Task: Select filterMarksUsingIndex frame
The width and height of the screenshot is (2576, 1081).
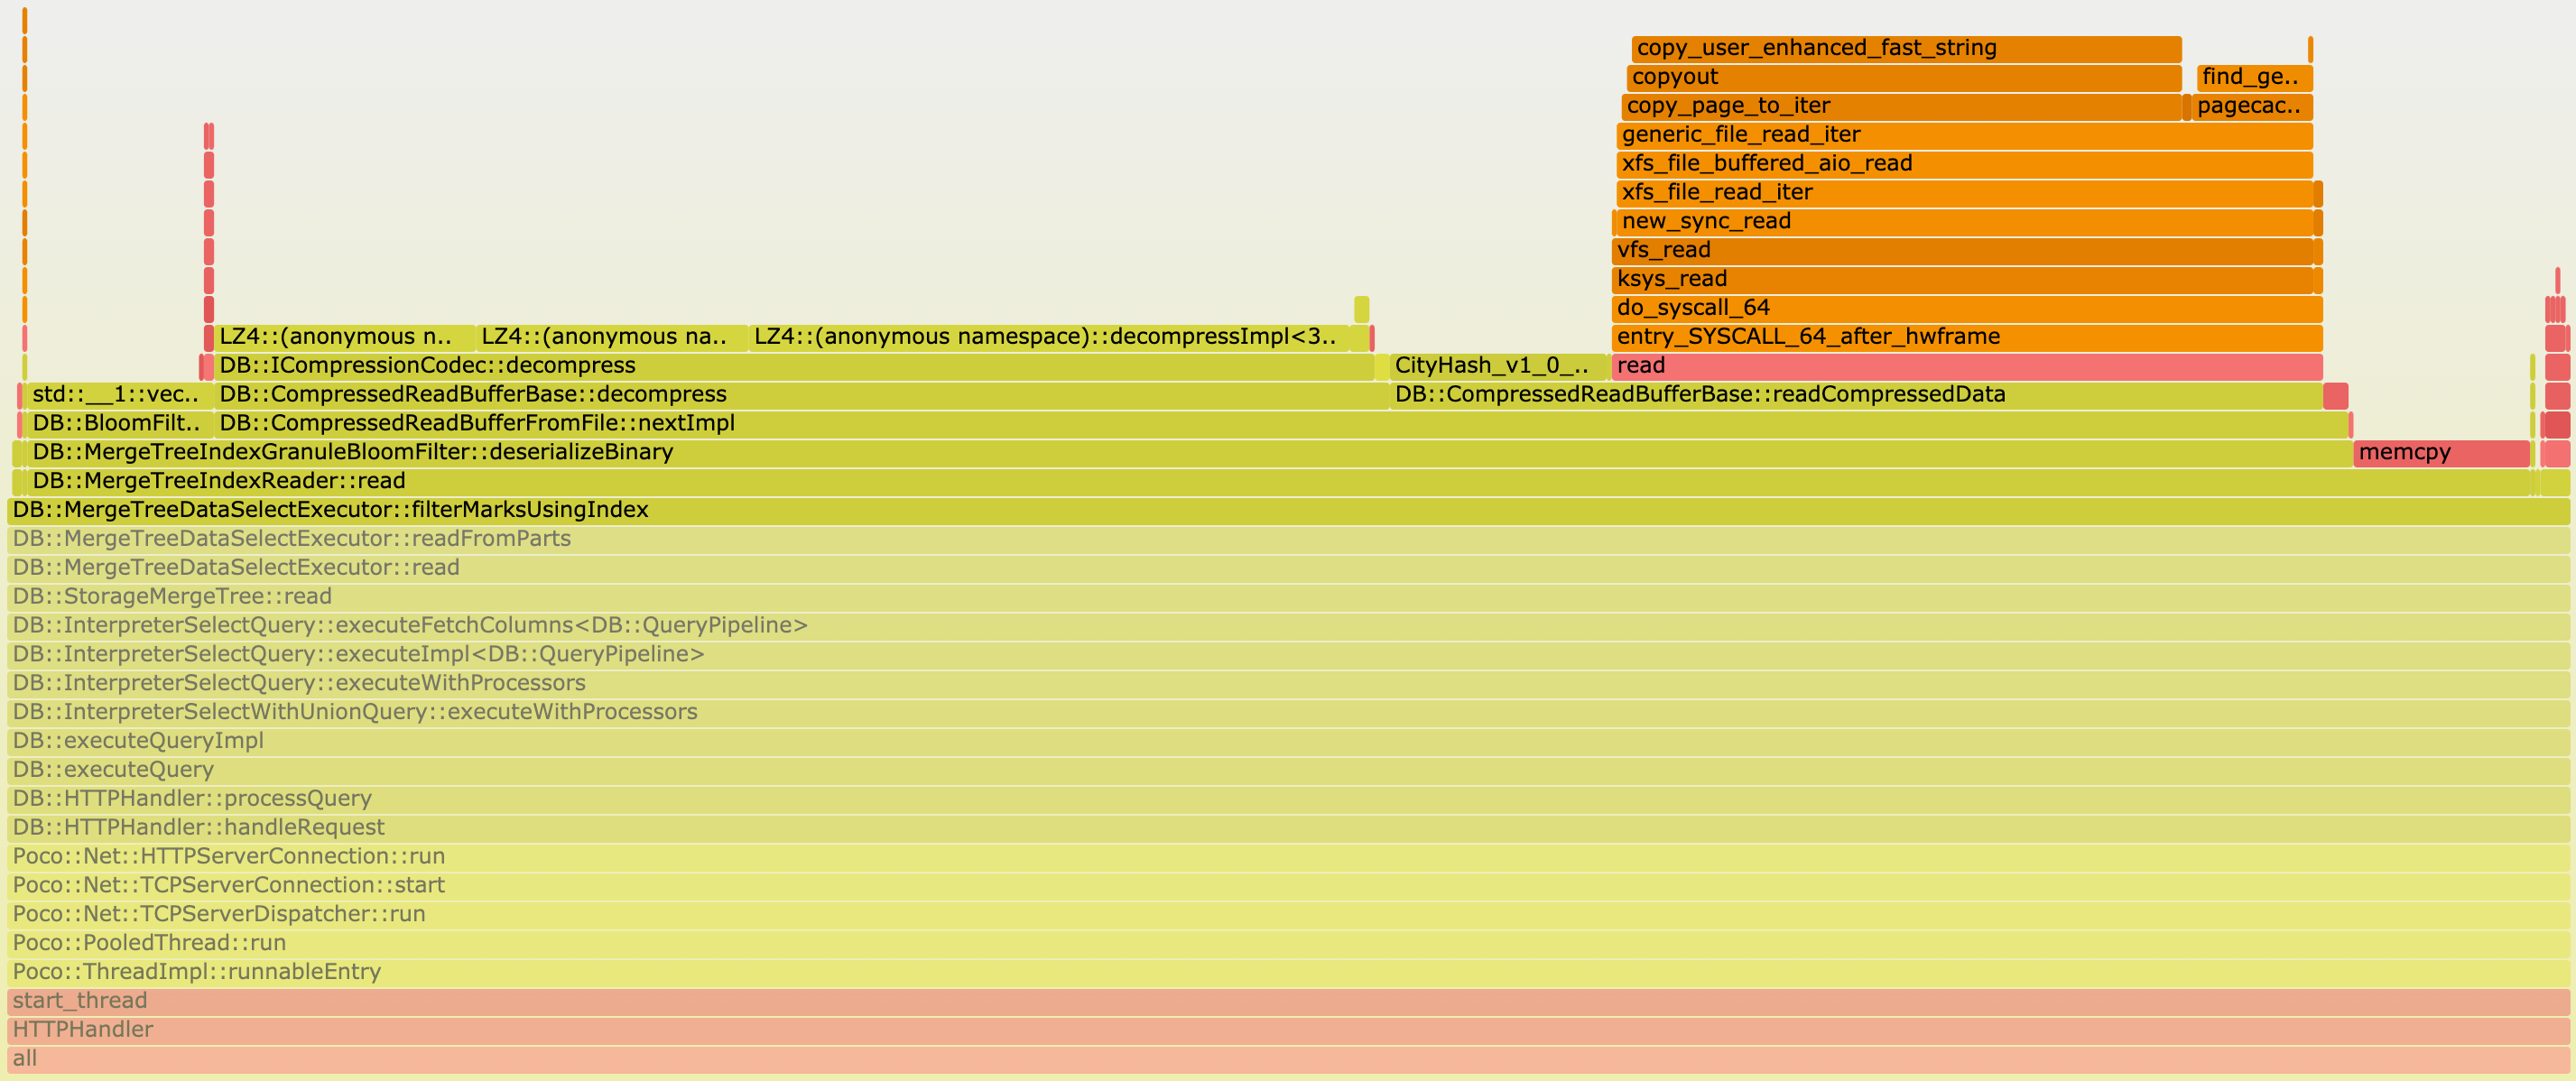Action: click(1288, 512)
